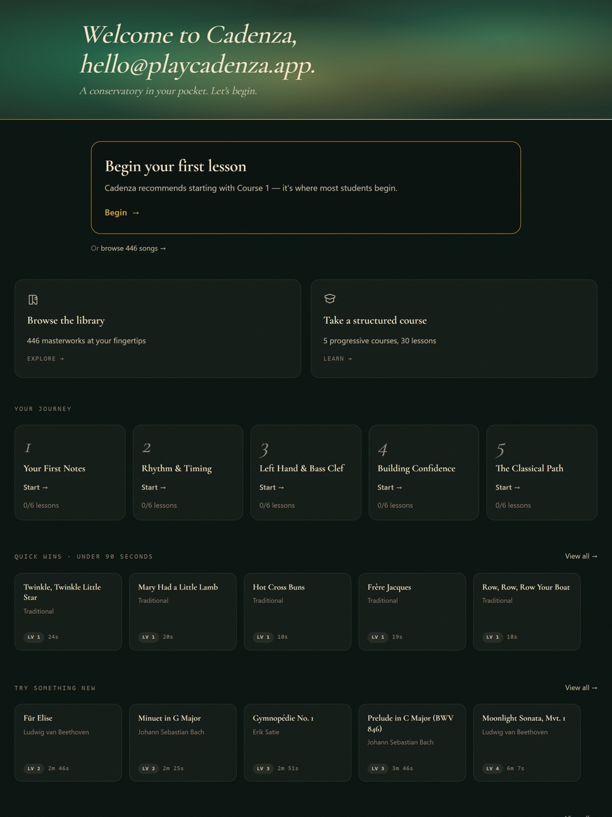
Task: Open the Prelude in C Major (BWV 846) card
Action: point(412,743)
